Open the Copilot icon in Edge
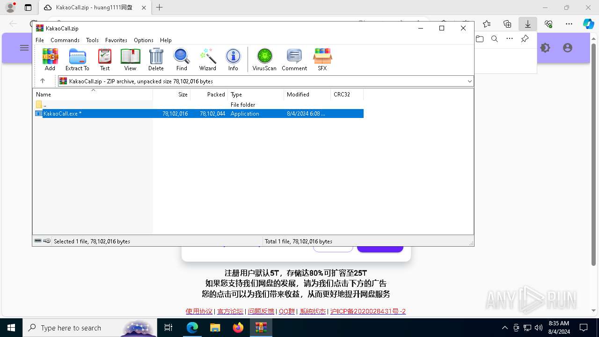 click(x=588, y=24)
